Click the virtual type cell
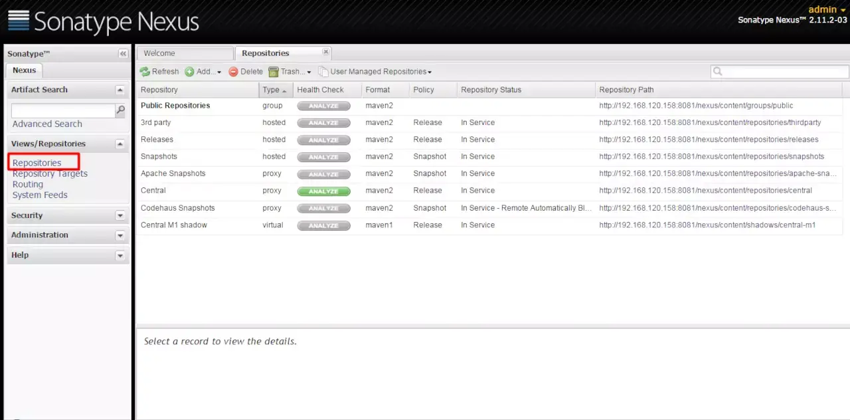This screenshot has height=420, width=850. tap(273, 225)
